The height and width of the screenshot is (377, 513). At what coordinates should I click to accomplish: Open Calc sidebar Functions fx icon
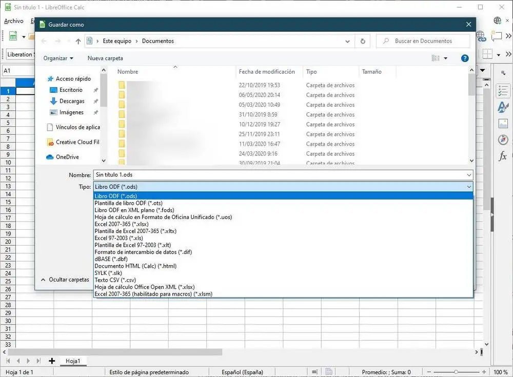coord(503,156)
